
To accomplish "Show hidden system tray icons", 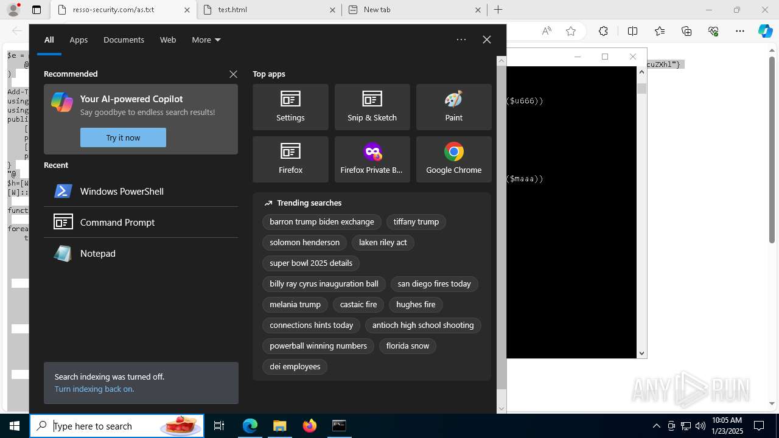I will tap(656, 426).
